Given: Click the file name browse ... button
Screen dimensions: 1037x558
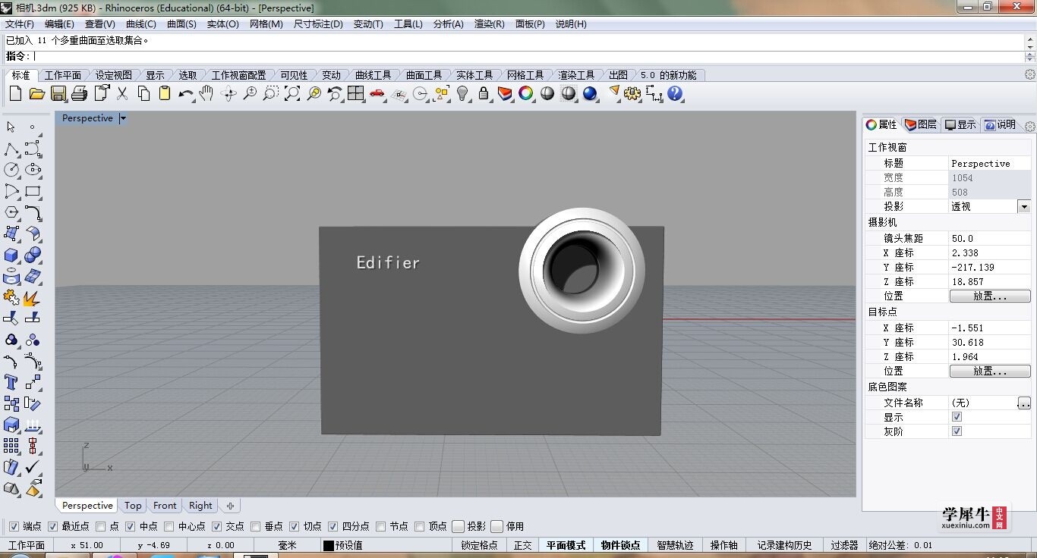Looking at the screenshot, I should coord(1024,403).
